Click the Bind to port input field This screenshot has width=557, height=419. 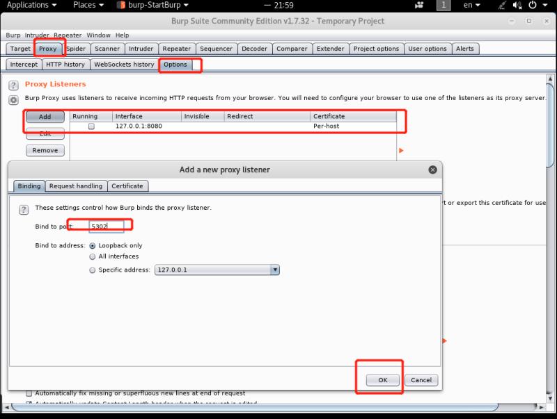pyautogui.click(x=107, y=227)
